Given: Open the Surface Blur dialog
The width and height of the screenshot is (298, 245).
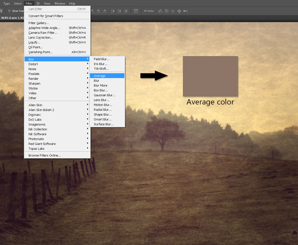Looking at the screenshot, I should pyautogui.click(x=107, y=124).
